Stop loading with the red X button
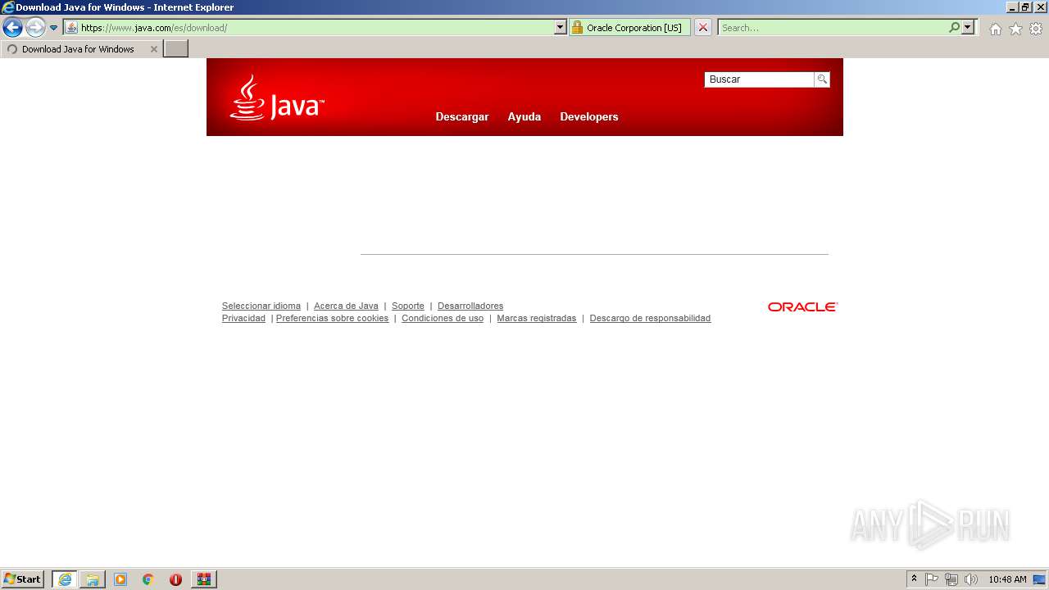 pyautogui.click(x=703, y=28)
